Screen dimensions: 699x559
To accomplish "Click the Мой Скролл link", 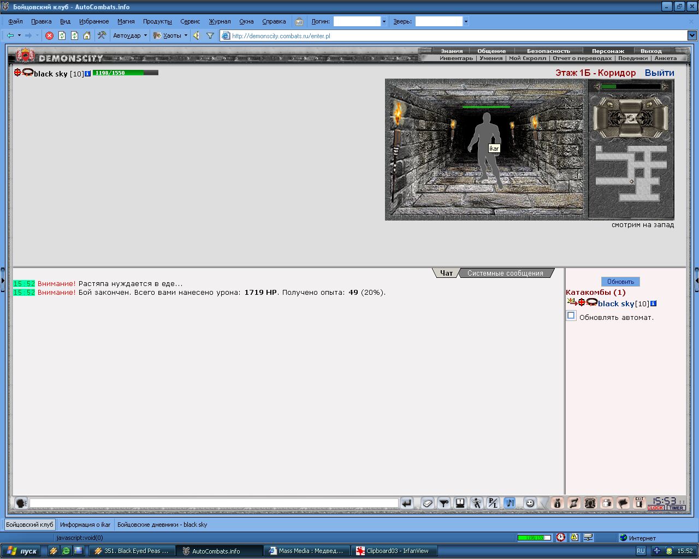I will pyautogui.click(x=528, y=58).
